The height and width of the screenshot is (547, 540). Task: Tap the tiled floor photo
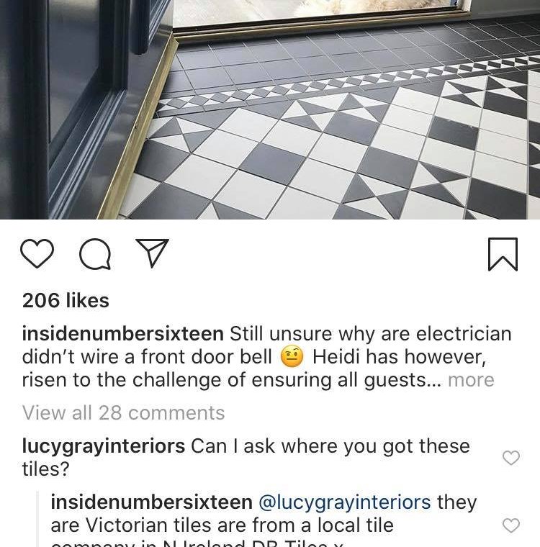[270, 109]
